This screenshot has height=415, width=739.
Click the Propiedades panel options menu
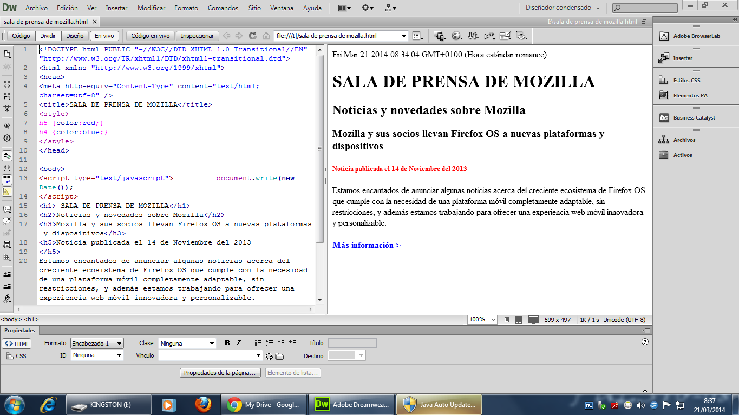pos(645,330)
